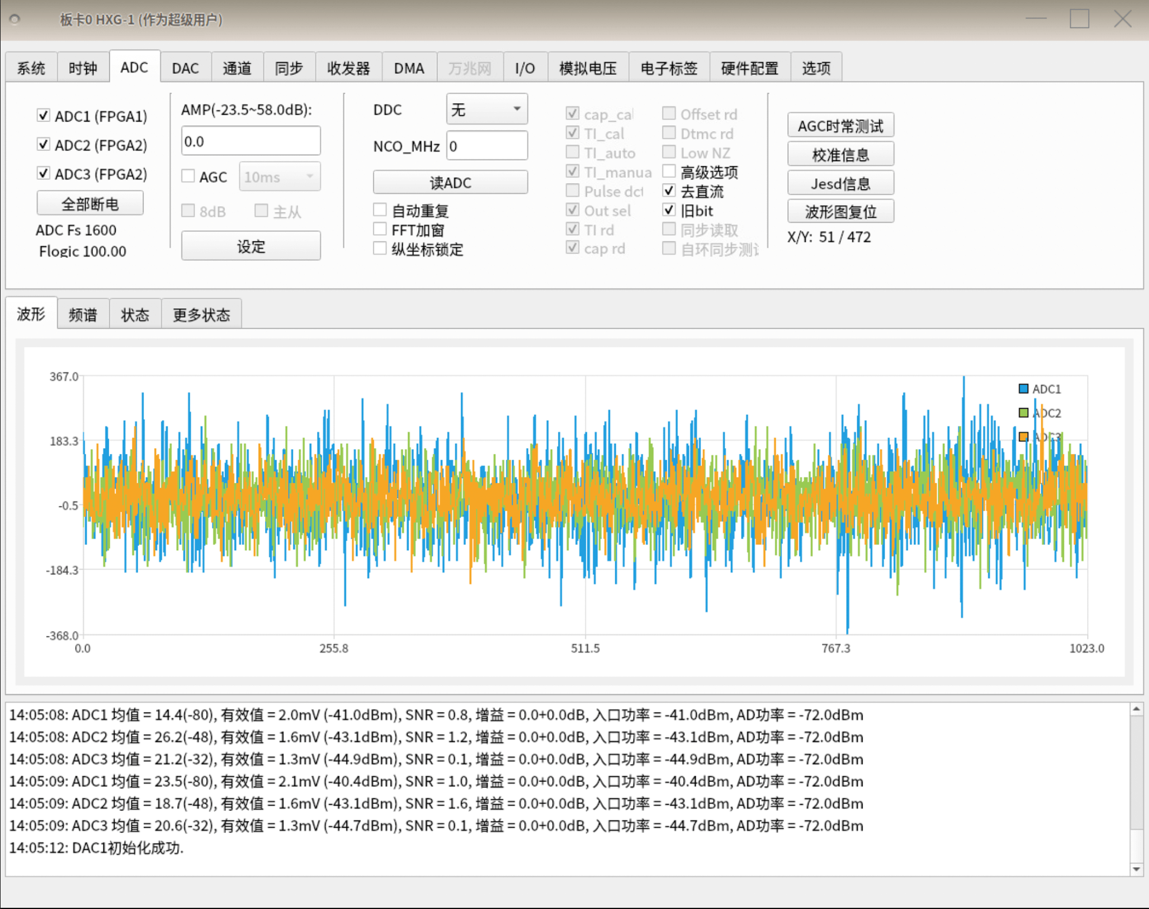This screenshot has height=909, width=1149.
Task: Disable the 去直流 checkbox
Action: pyautogui.click(x=669, y=191)
